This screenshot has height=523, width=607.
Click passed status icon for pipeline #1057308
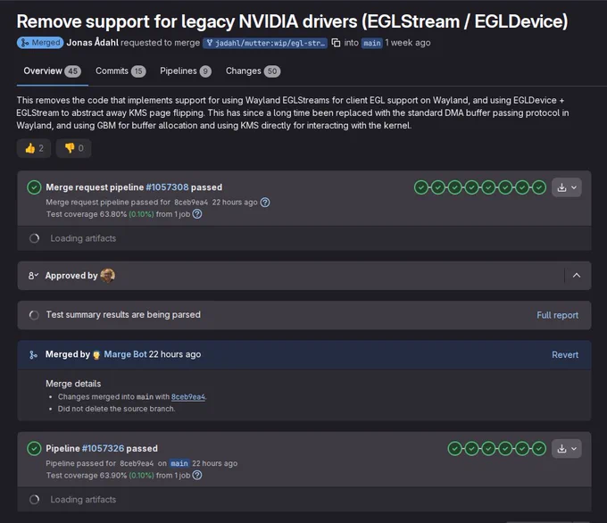(34, 187)
